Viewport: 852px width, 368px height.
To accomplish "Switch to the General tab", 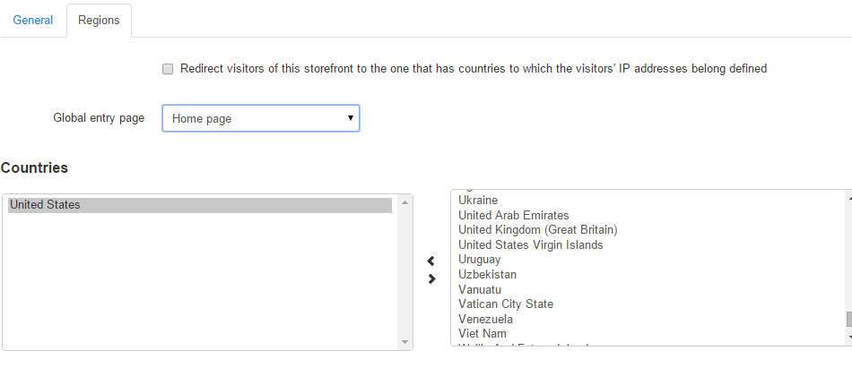I will coord(32,20).
